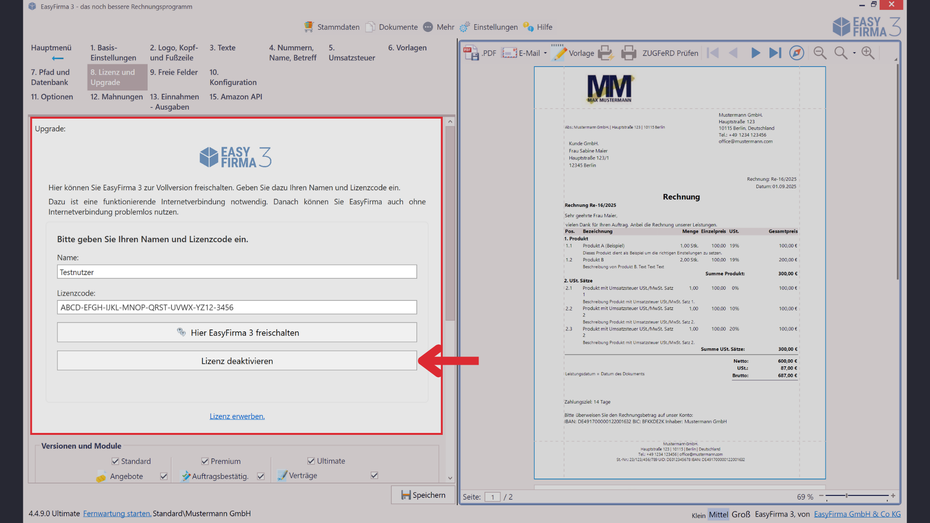
Task: Open the Mehr menu
Action: tap(439, 27)
